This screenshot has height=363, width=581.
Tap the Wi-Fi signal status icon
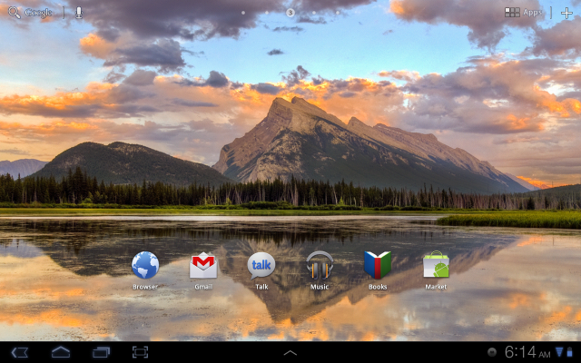[560, 352]
